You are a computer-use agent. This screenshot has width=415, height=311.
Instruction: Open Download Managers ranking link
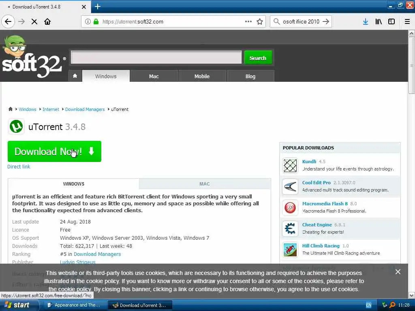pyautogui.click(x=97, y=254)
